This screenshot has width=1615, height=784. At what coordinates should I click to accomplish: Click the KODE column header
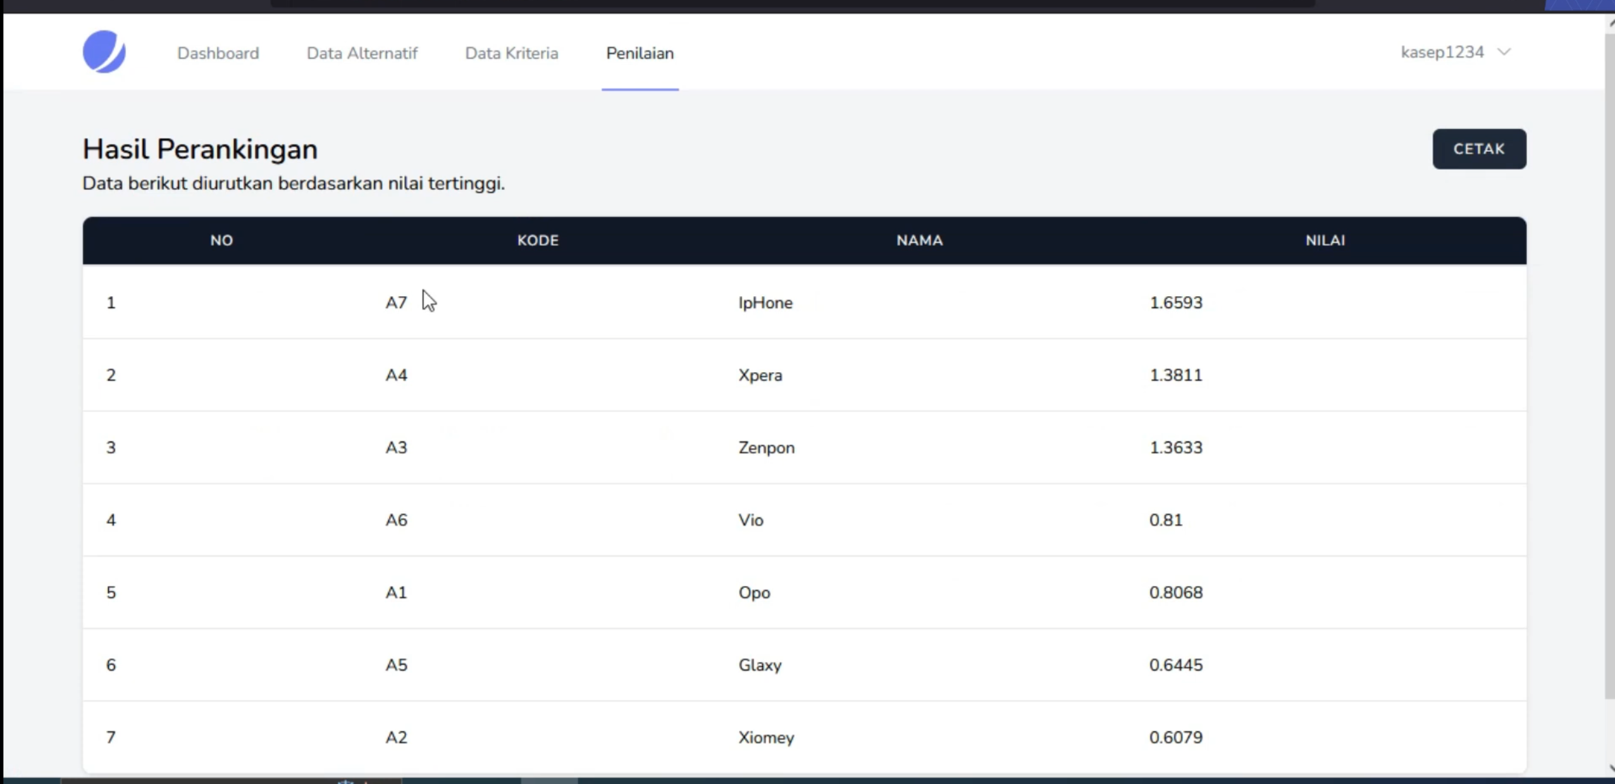click(x=538, y=240)
